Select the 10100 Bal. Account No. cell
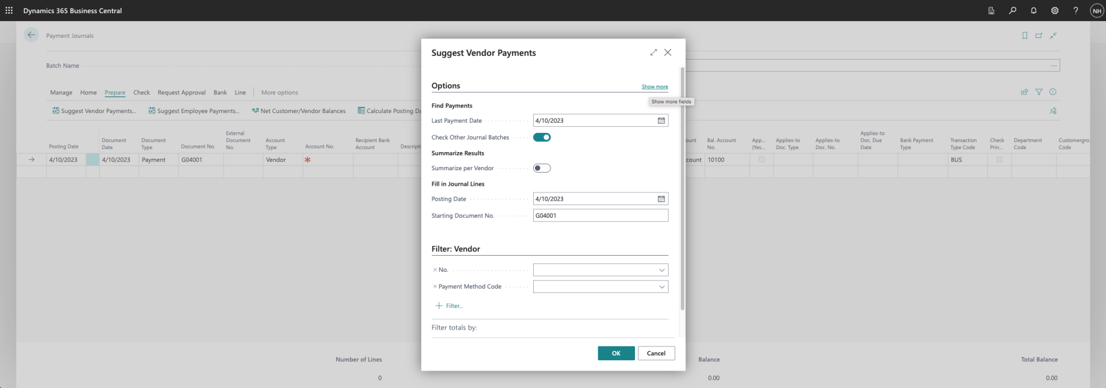The height and width of the screenshot is (388, 1106). pyautogui.click(x=727, y=159)
